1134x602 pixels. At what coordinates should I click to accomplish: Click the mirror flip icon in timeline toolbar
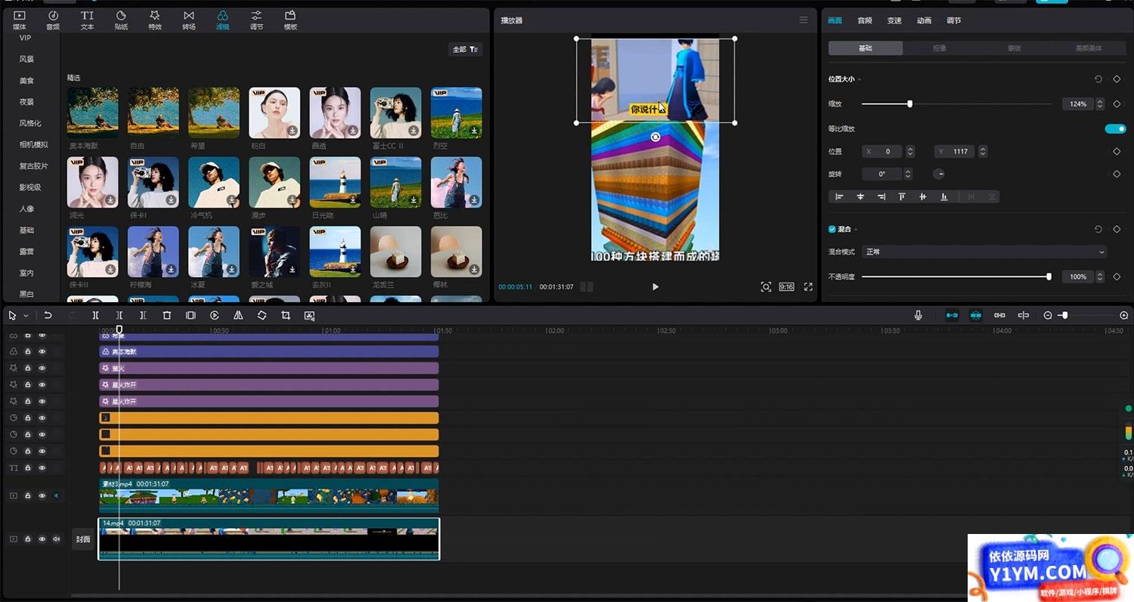coord(238,315)
